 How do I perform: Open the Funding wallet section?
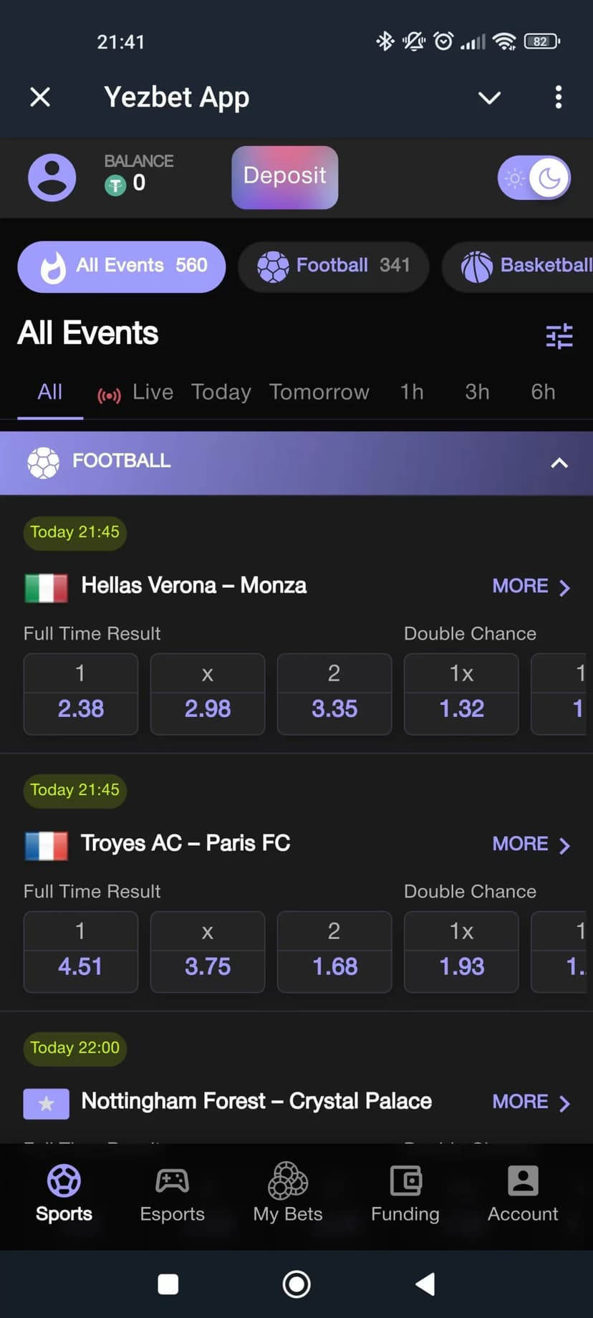(405, 1195)
